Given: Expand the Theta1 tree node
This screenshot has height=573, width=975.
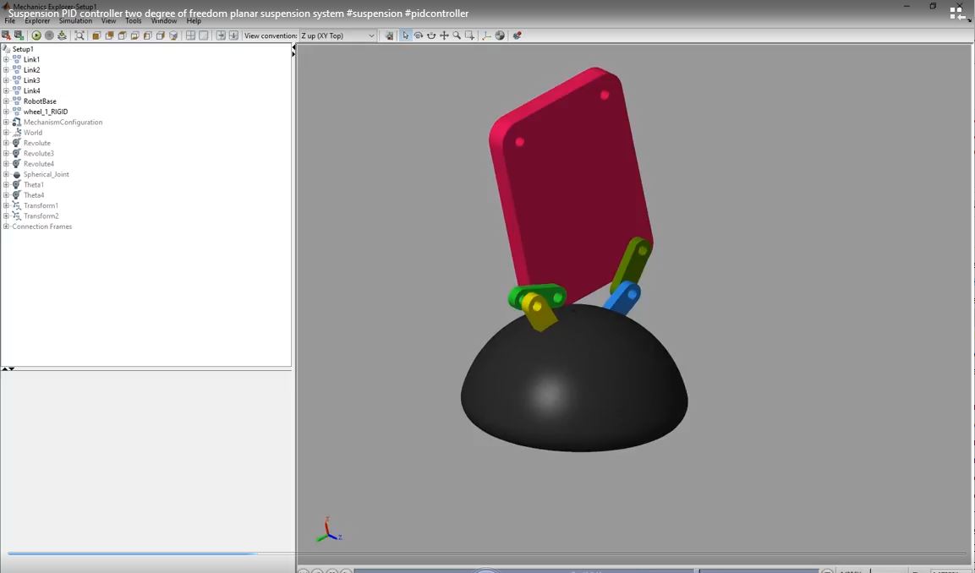Looking at the screenshot, I should (x=6, y=184).
